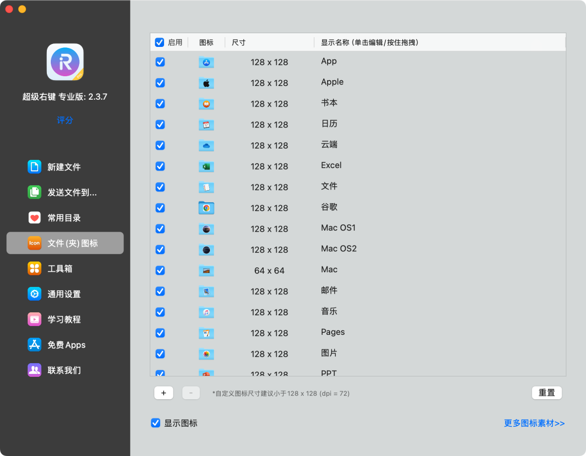
Task: Click the 工具箱 sidebar icon
Action: [35, 269]
